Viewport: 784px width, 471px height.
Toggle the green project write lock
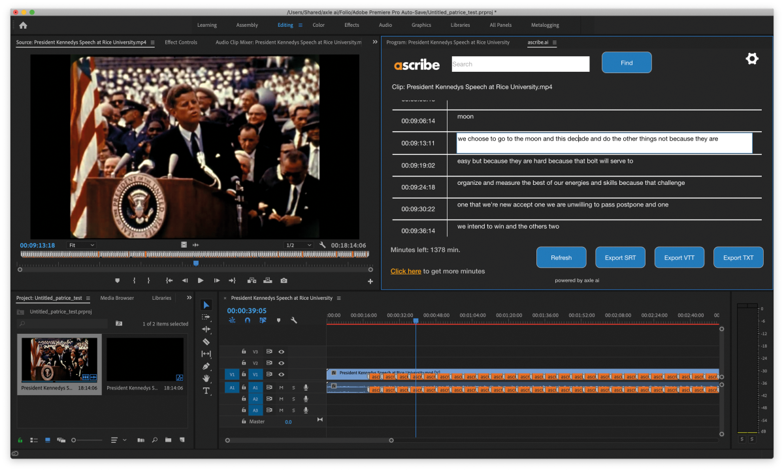(20, 440)
